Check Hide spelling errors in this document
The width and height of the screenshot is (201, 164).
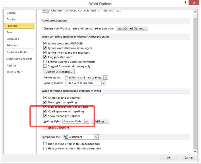pyautogui.click(x=45, y=144)
